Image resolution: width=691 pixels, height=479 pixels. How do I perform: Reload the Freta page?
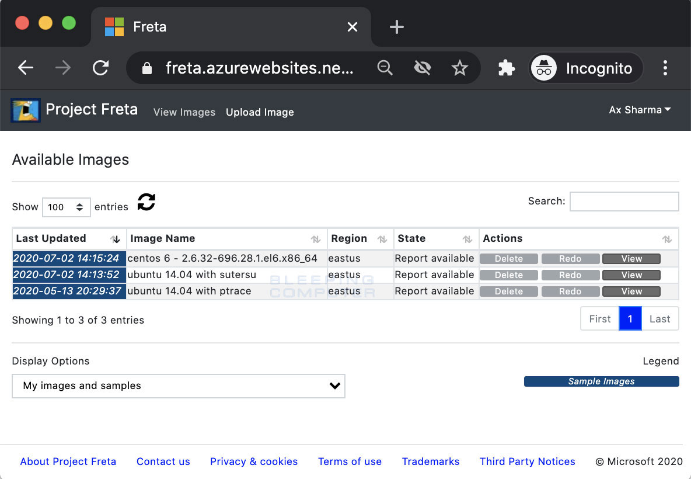pos(100,68)
